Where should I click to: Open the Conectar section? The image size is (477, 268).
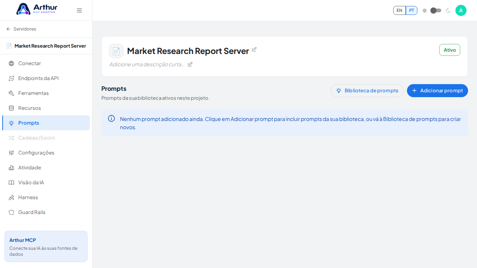46,63
